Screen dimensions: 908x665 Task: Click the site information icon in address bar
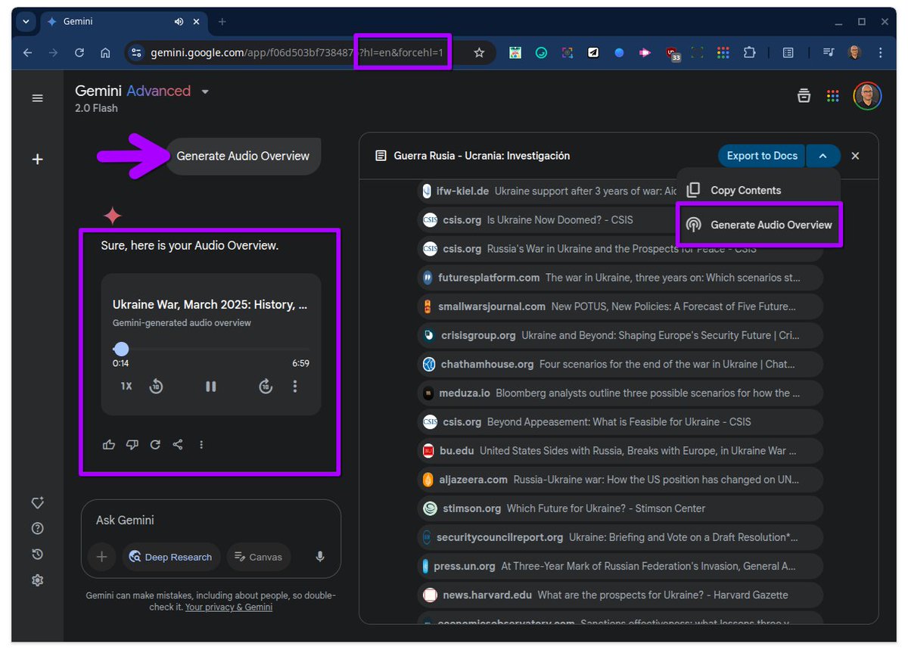point(136,53)
